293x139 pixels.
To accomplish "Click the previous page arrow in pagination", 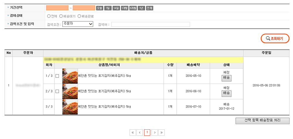I will (140, 133).
